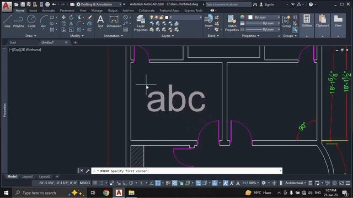Viewport: 353px width, 198px height.
Task: Click the Trim tool icon
Action: pyautogui.click(x=79, y=17)
